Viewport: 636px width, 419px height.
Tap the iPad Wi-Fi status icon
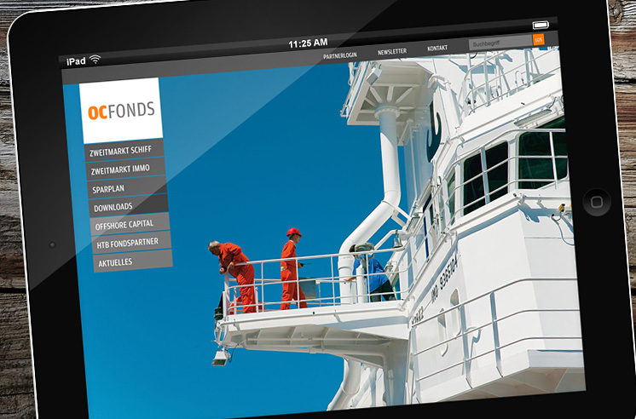click(x=95, y=59)
